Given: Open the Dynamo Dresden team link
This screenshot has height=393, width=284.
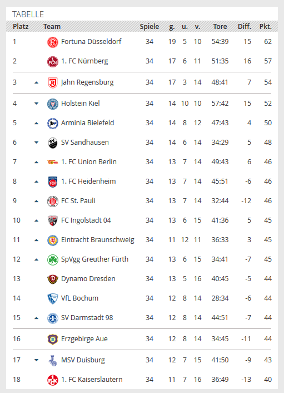Looking at the screenshot, I should pos(88,279).
